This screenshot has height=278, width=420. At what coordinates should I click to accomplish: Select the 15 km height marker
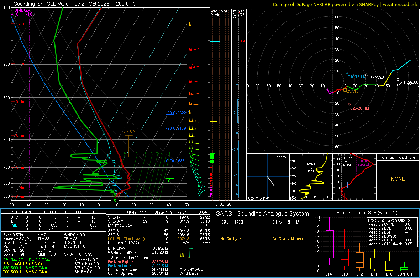click(21, 23)
